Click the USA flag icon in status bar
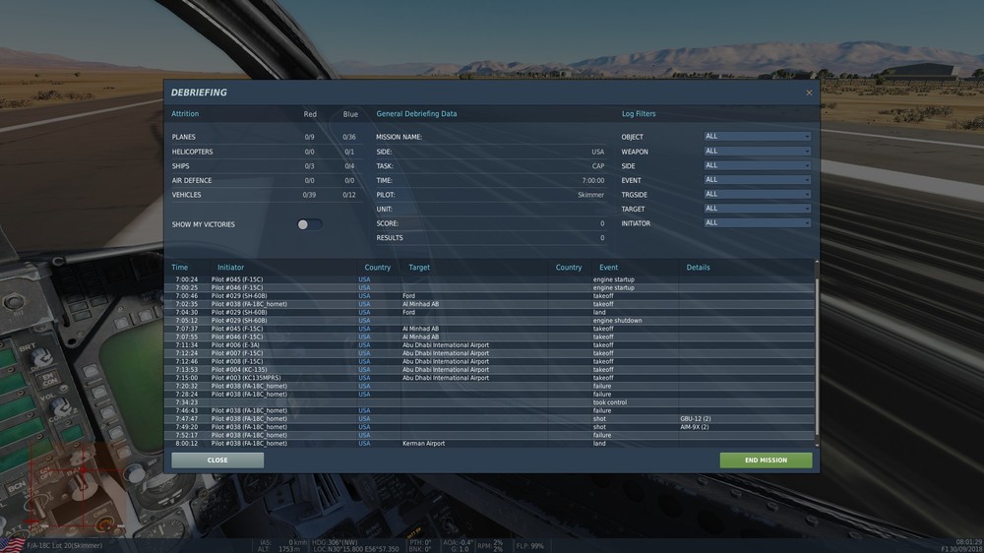 (12, 545)
